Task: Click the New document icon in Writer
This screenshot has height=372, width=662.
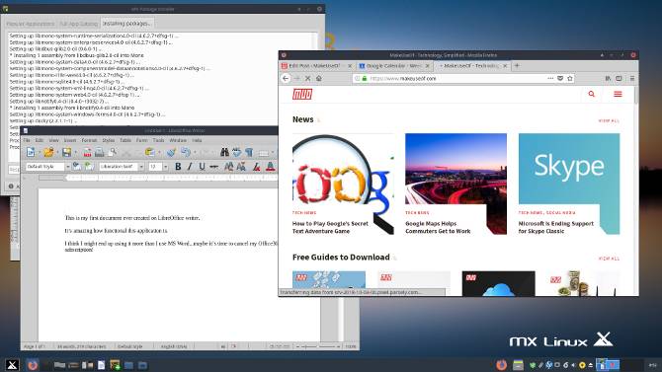Action: (x=31, y=152)
